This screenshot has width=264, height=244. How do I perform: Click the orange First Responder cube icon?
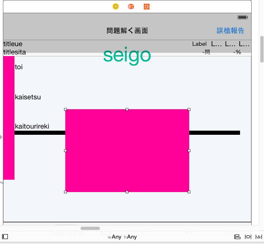click(131, 7)
